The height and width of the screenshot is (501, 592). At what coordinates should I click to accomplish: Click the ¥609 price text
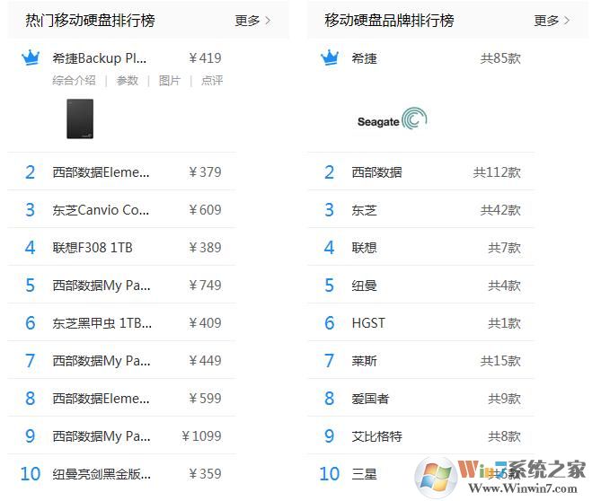coord(205,210)
